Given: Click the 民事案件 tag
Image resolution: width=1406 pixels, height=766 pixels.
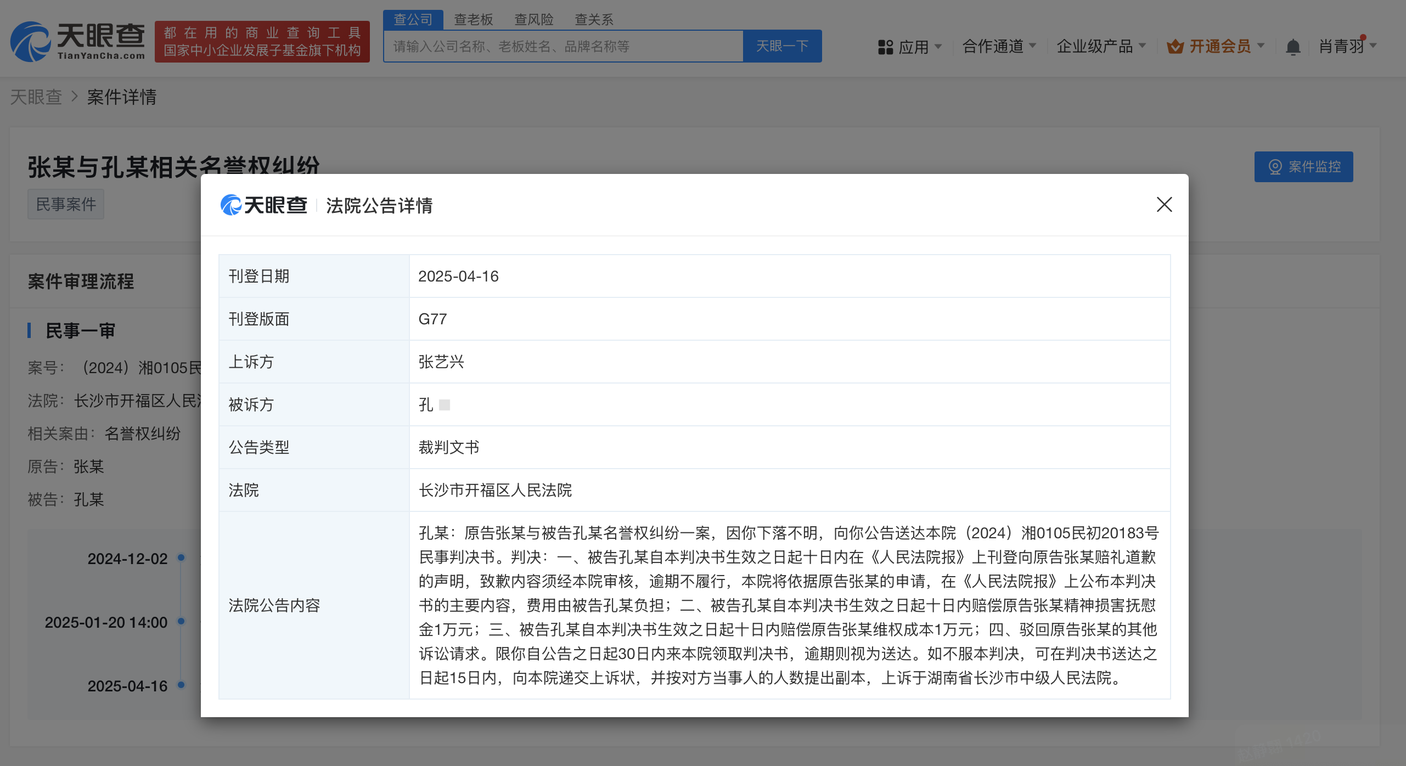Looking at the screenshot, I should (x=66, y=205).
